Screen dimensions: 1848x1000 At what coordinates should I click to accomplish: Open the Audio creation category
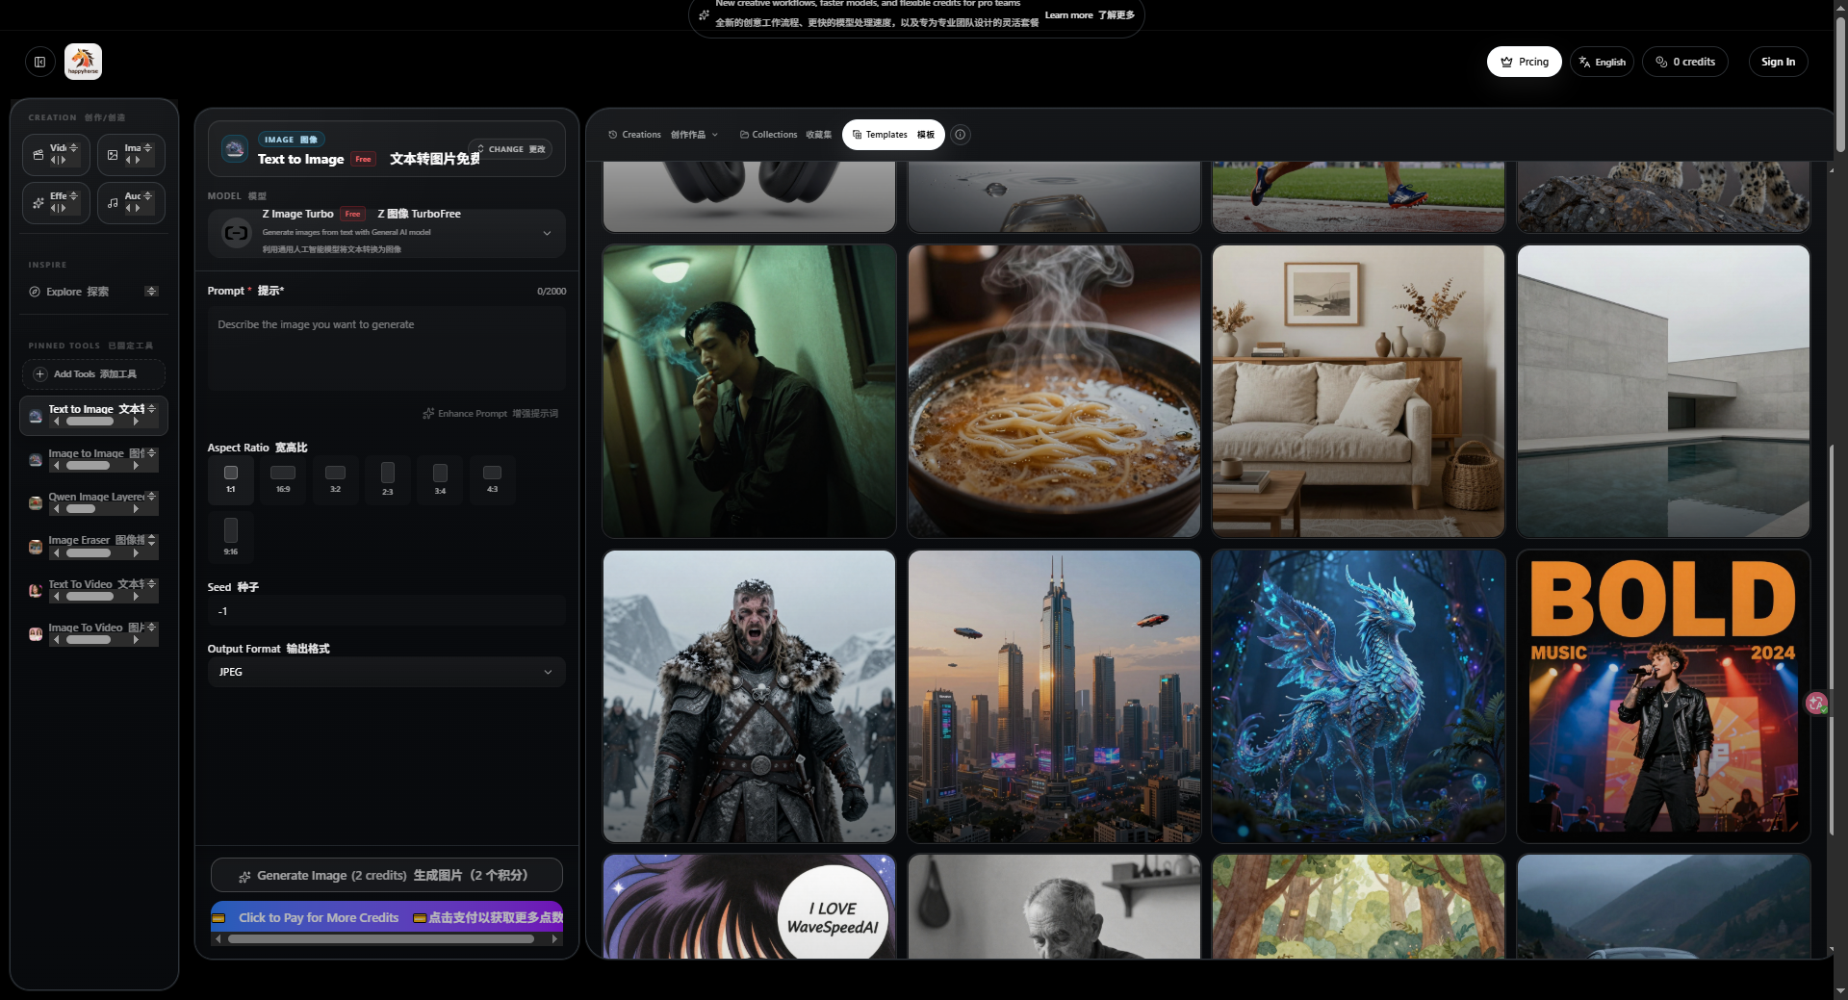coord(130,202)
